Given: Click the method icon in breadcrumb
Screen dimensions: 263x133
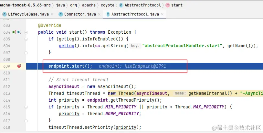Looking at the screenshot, I should [168, 5].
